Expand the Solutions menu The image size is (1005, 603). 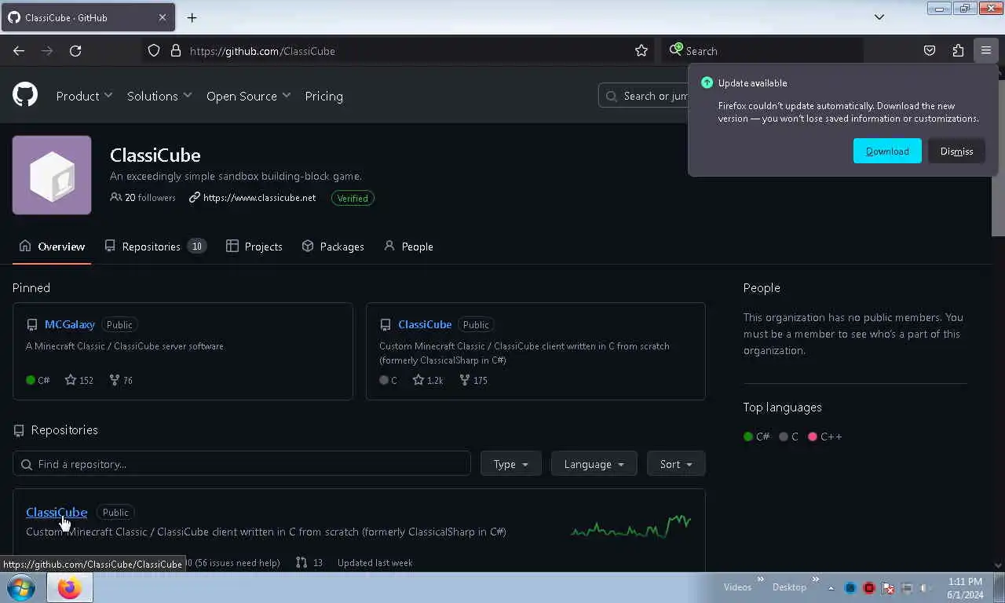pos(159,96)
